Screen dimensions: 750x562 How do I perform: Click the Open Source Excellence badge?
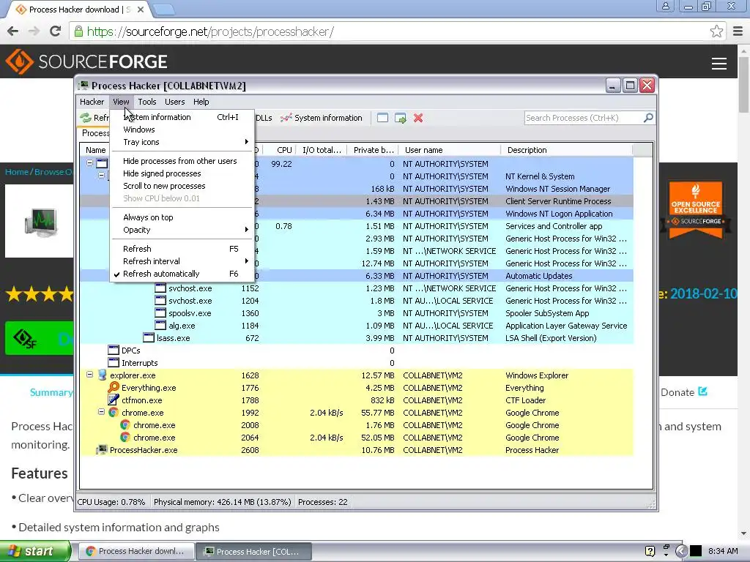[x=696, y=209]
